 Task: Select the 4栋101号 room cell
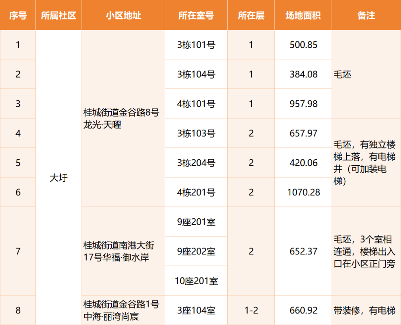coord(196,104)
